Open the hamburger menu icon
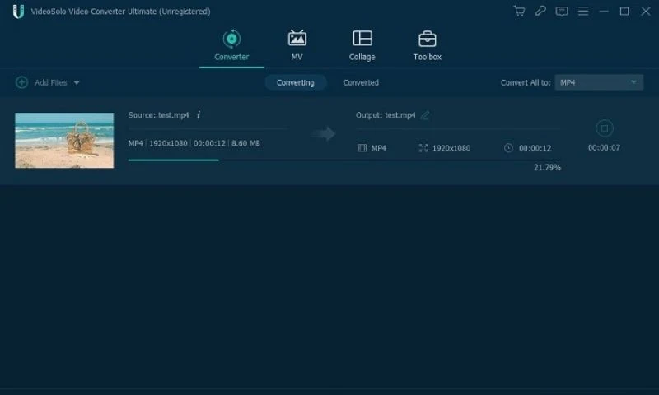 583,11
